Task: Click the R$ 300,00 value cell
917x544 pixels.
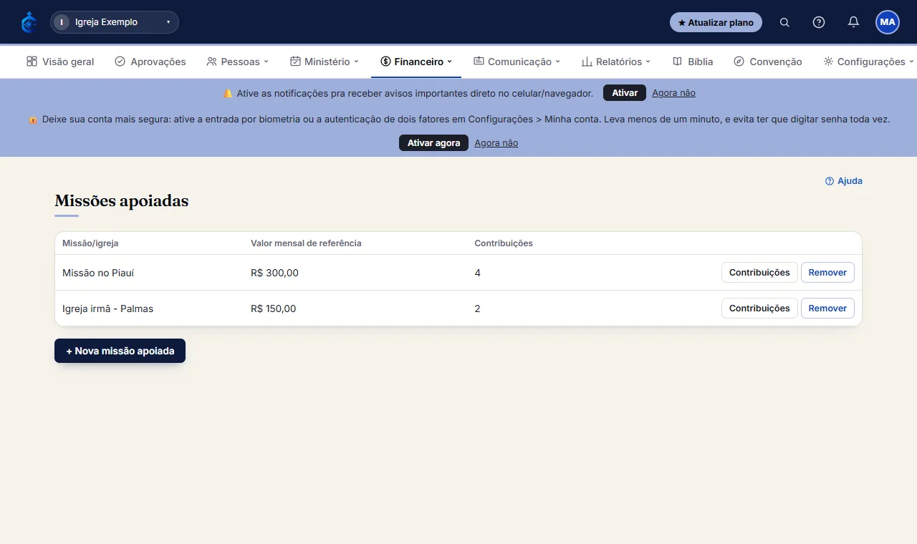Action: click(274, 273)
